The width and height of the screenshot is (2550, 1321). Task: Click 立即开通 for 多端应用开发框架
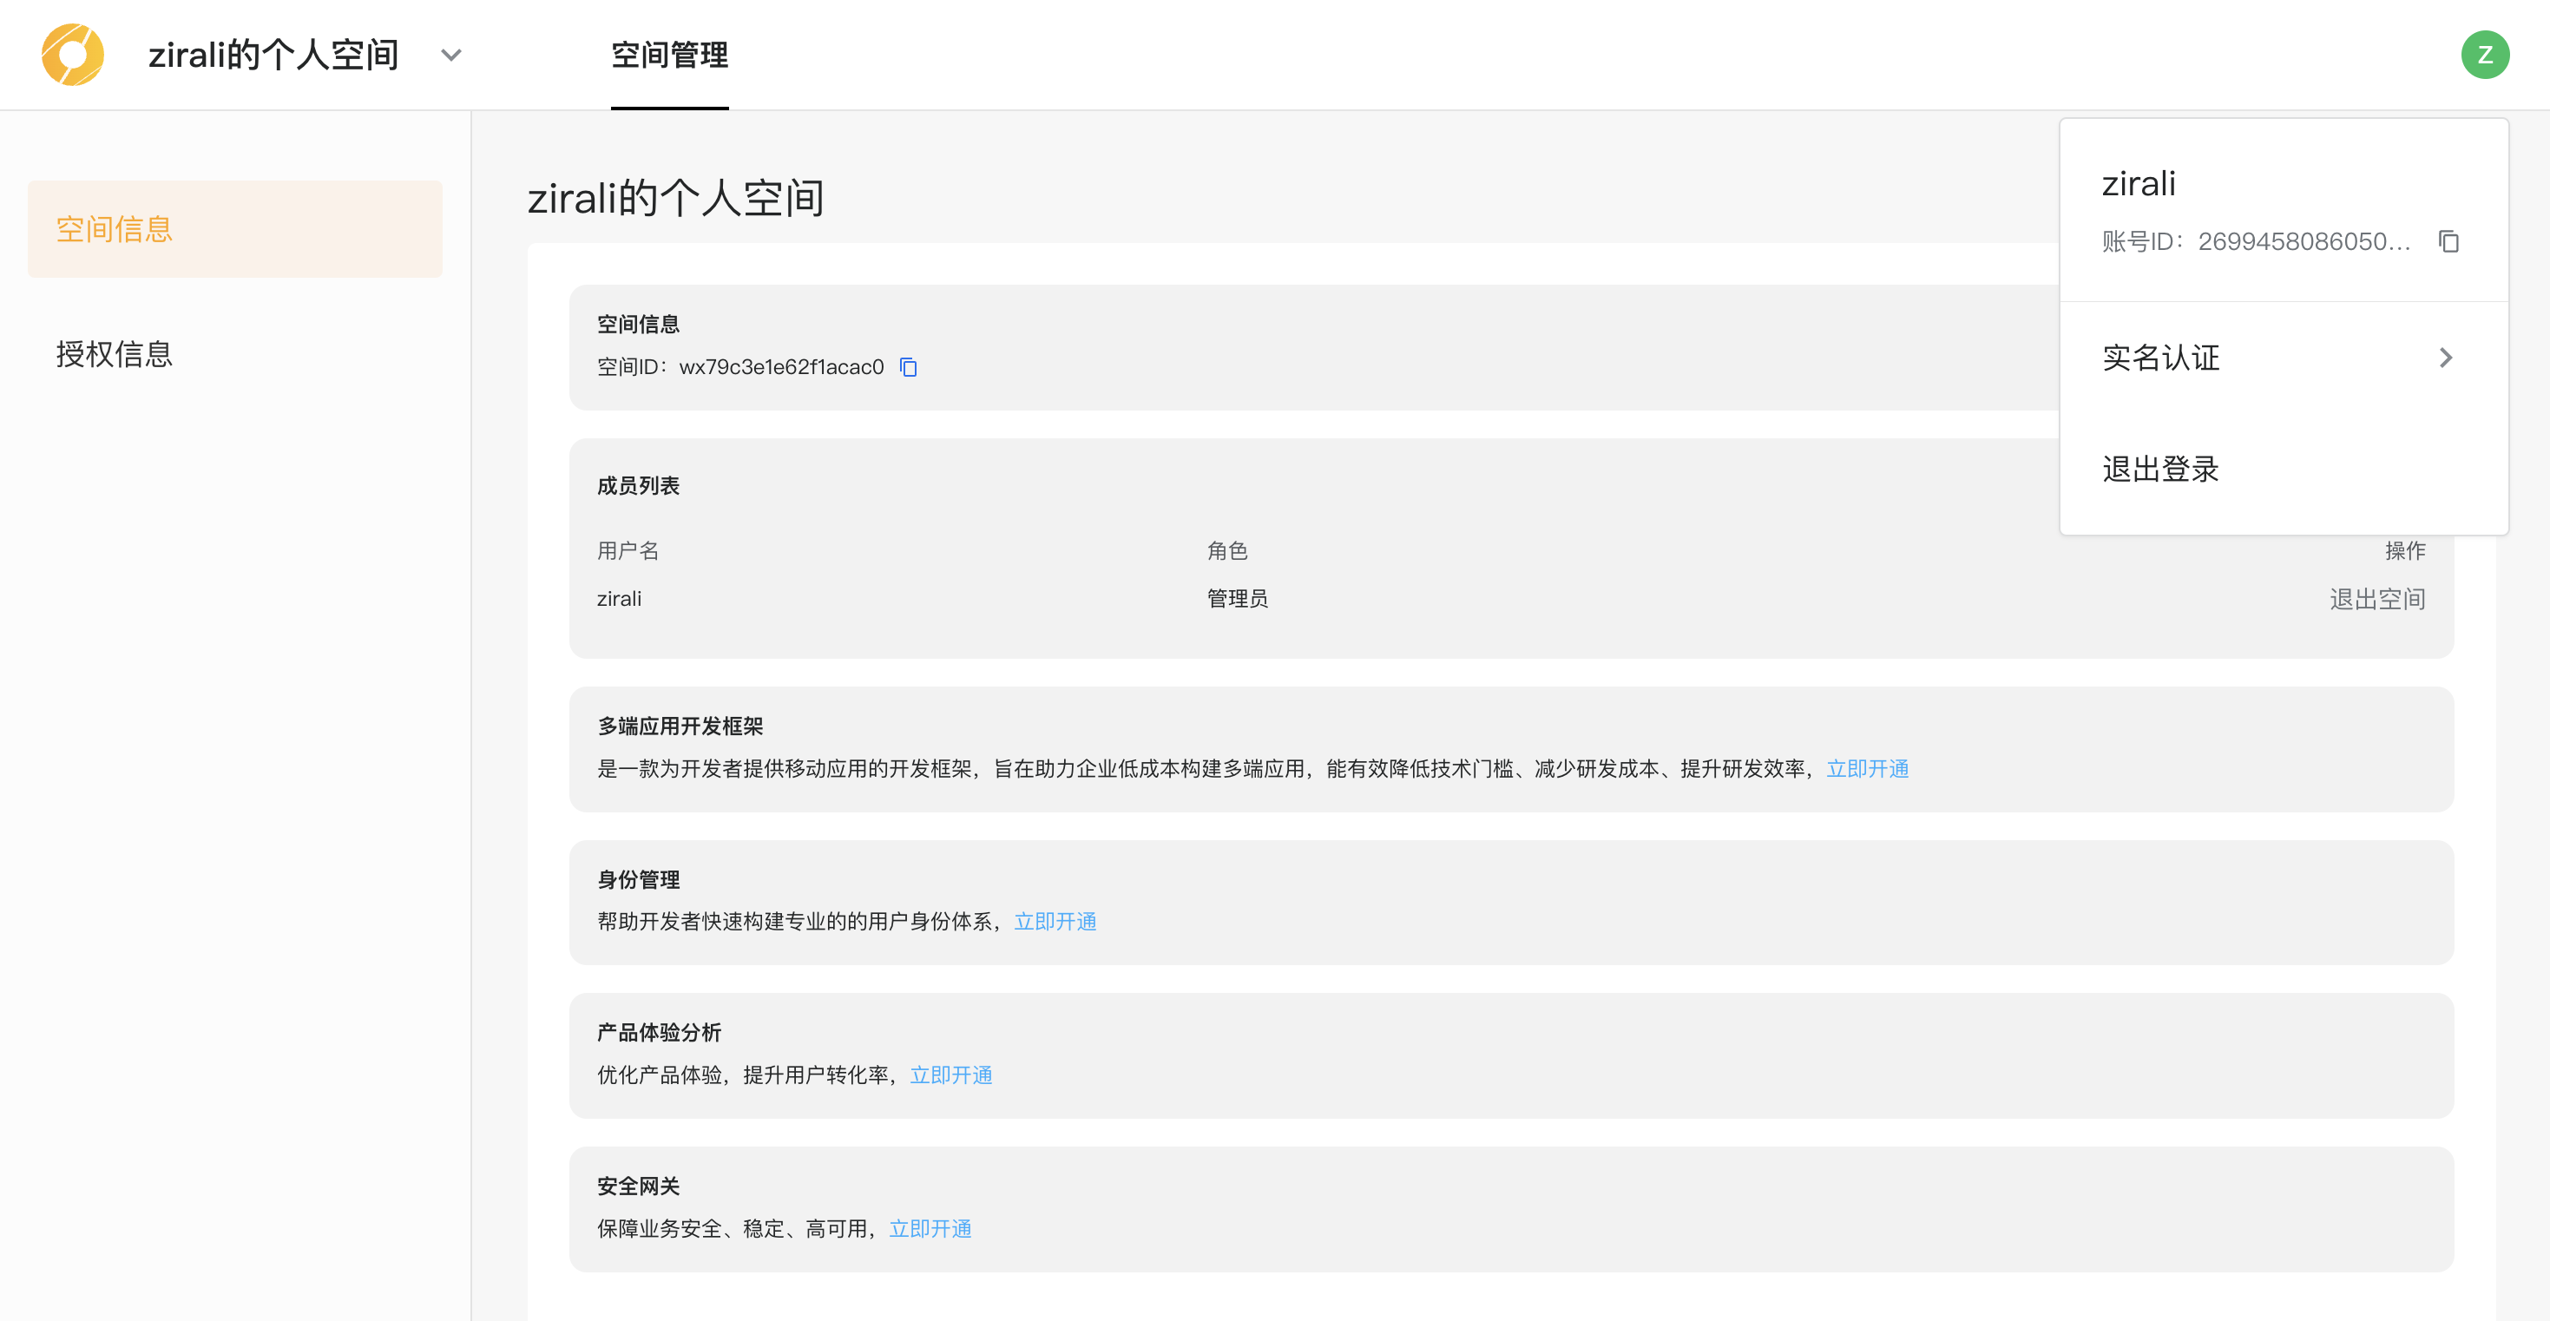pyautogui.click(x=1867, y=768)
